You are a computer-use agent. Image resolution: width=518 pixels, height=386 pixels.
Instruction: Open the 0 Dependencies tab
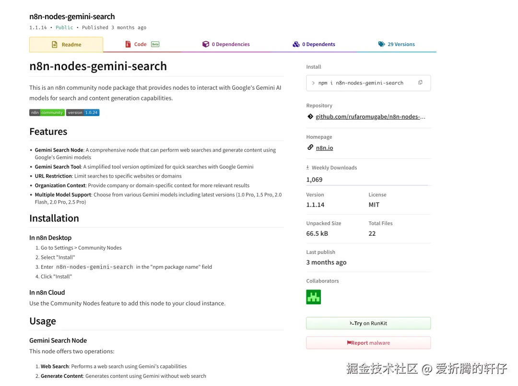(226, 44)
